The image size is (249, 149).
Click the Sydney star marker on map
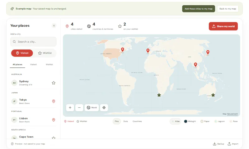pos(213,95)
